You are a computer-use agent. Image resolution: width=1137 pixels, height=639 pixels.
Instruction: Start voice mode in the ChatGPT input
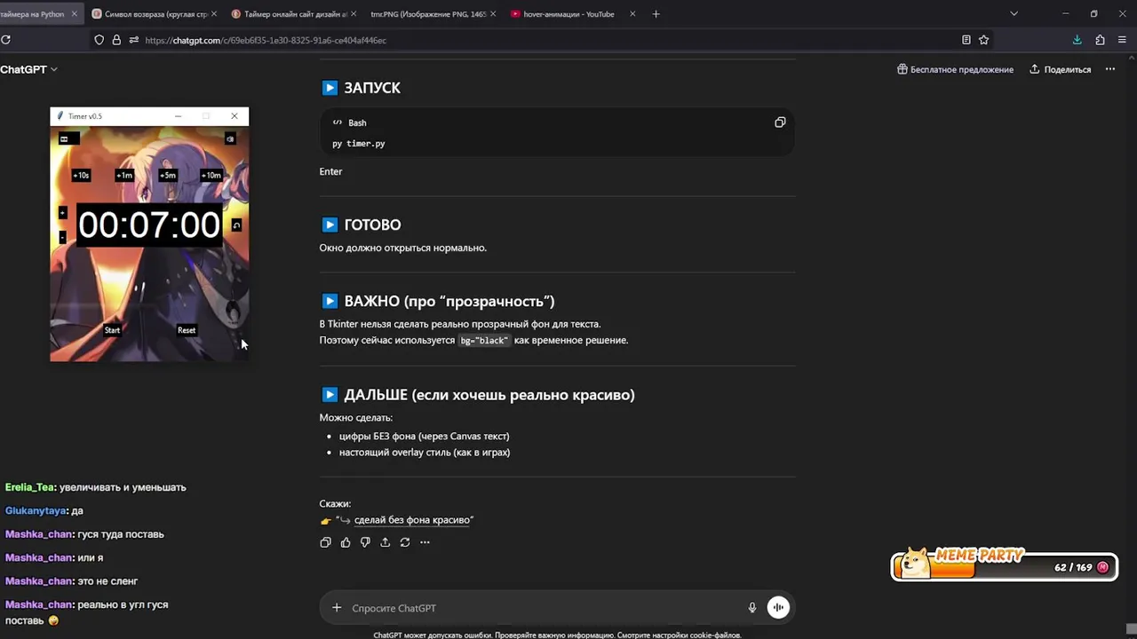point(778,607)
